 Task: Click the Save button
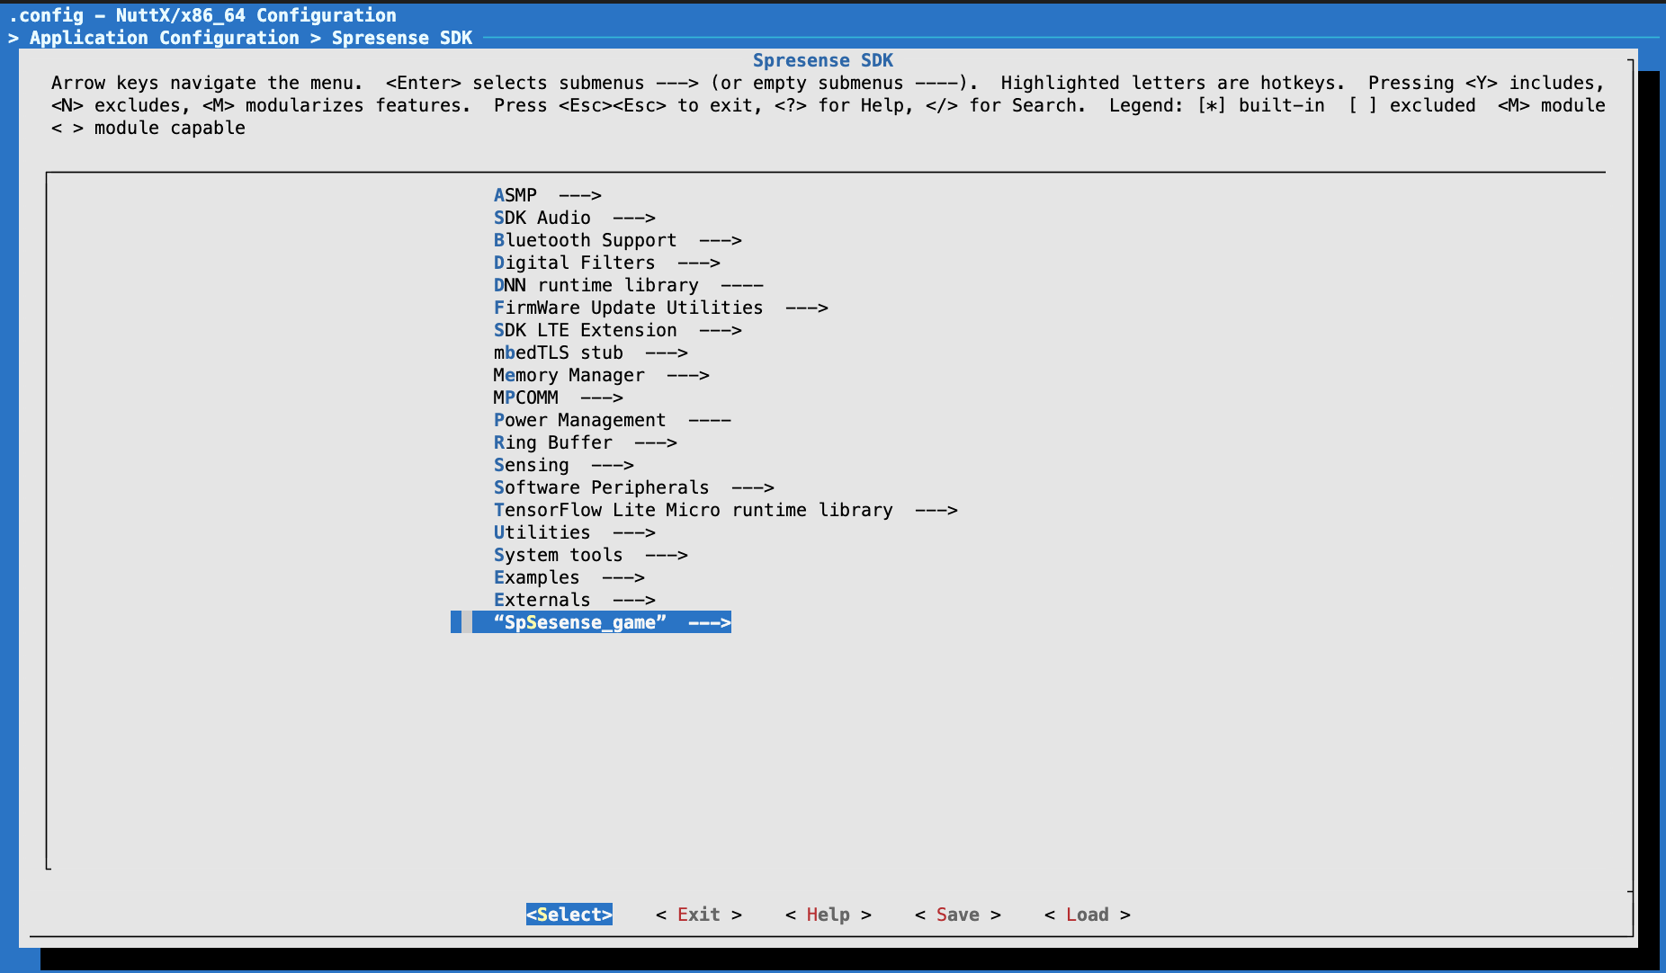tap(957, 915)
